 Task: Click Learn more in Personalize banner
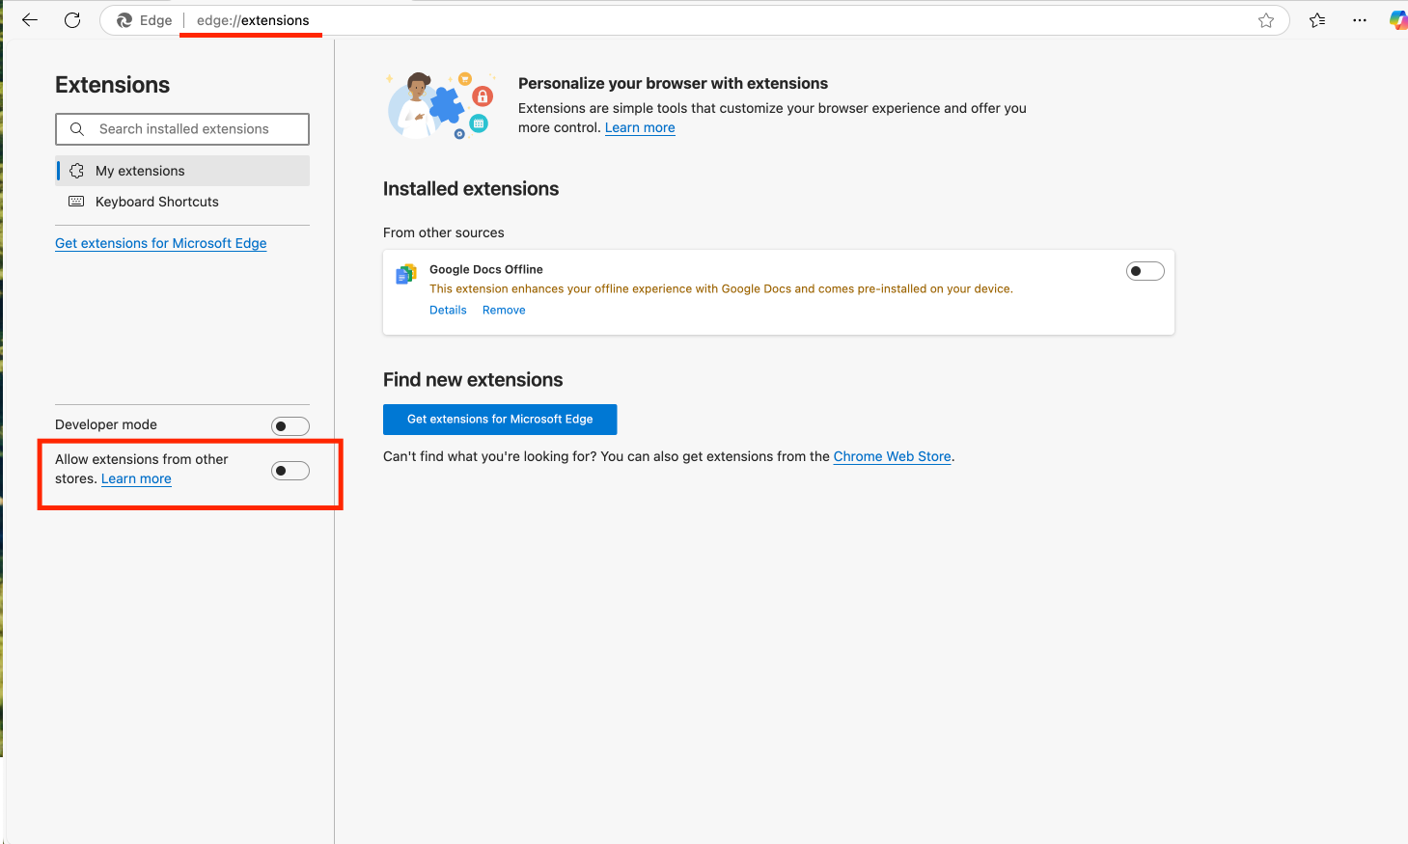point(640,127)
